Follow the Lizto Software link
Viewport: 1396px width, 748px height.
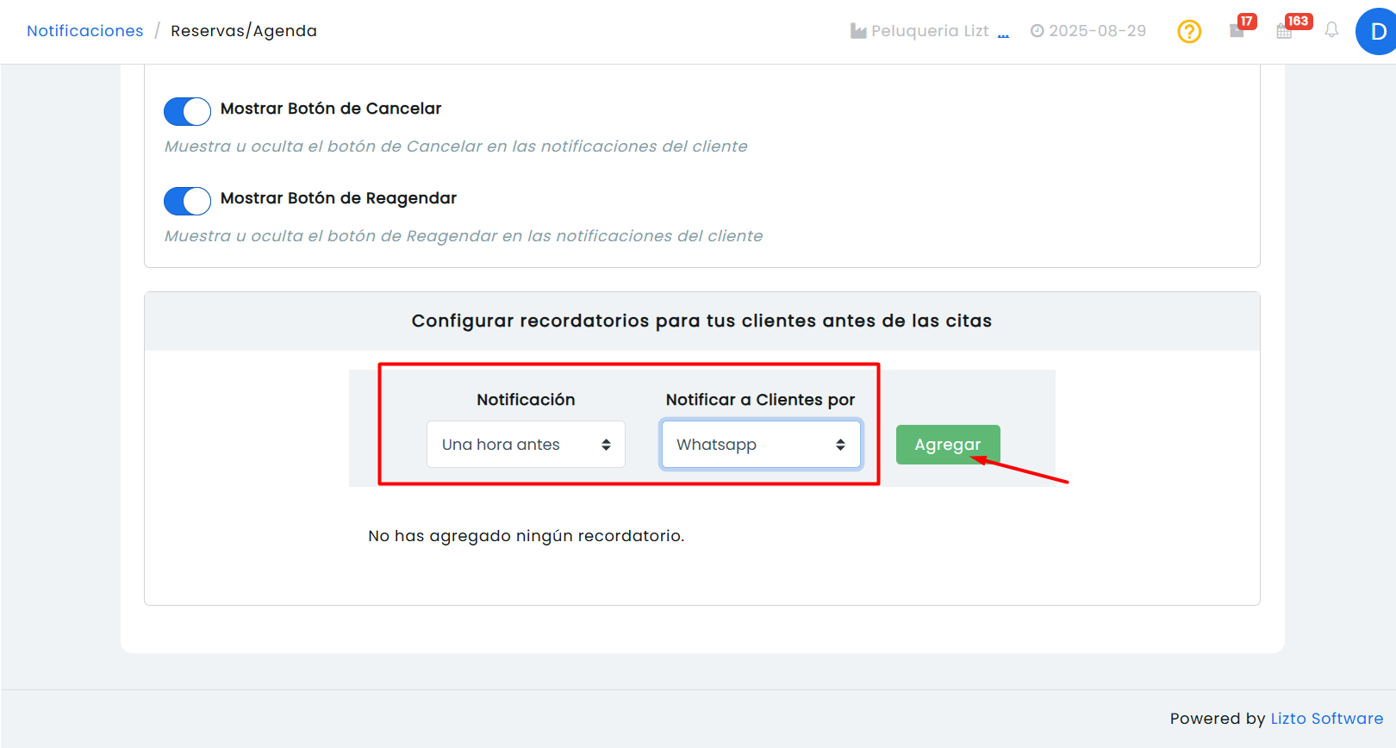coord(1326,719)
